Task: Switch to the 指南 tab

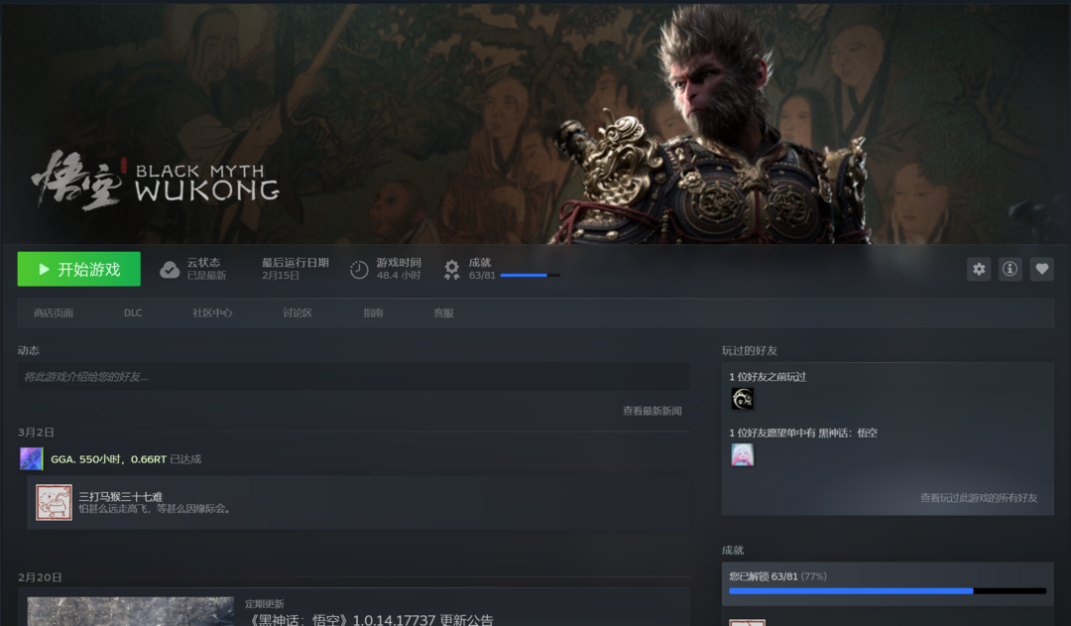Action: 373,313
